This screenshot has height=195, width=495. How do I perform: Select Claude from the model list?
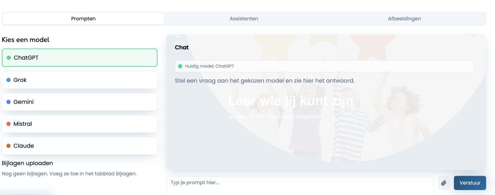[x=79, y=146]
